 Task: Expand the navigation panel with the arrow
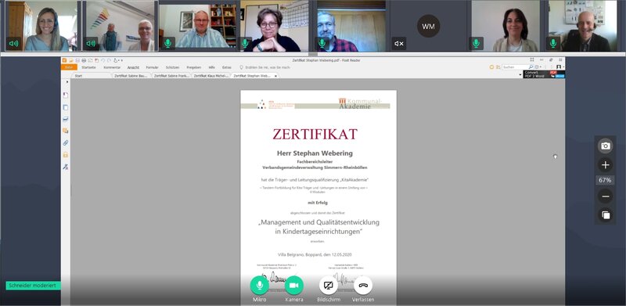67,82
